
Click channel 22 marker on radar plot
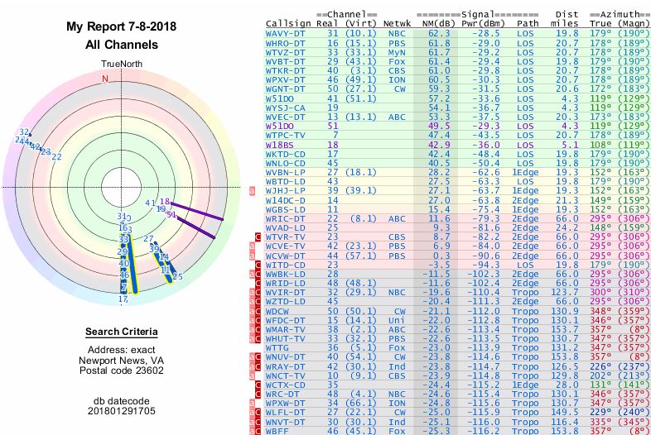(x=56, y=156)
